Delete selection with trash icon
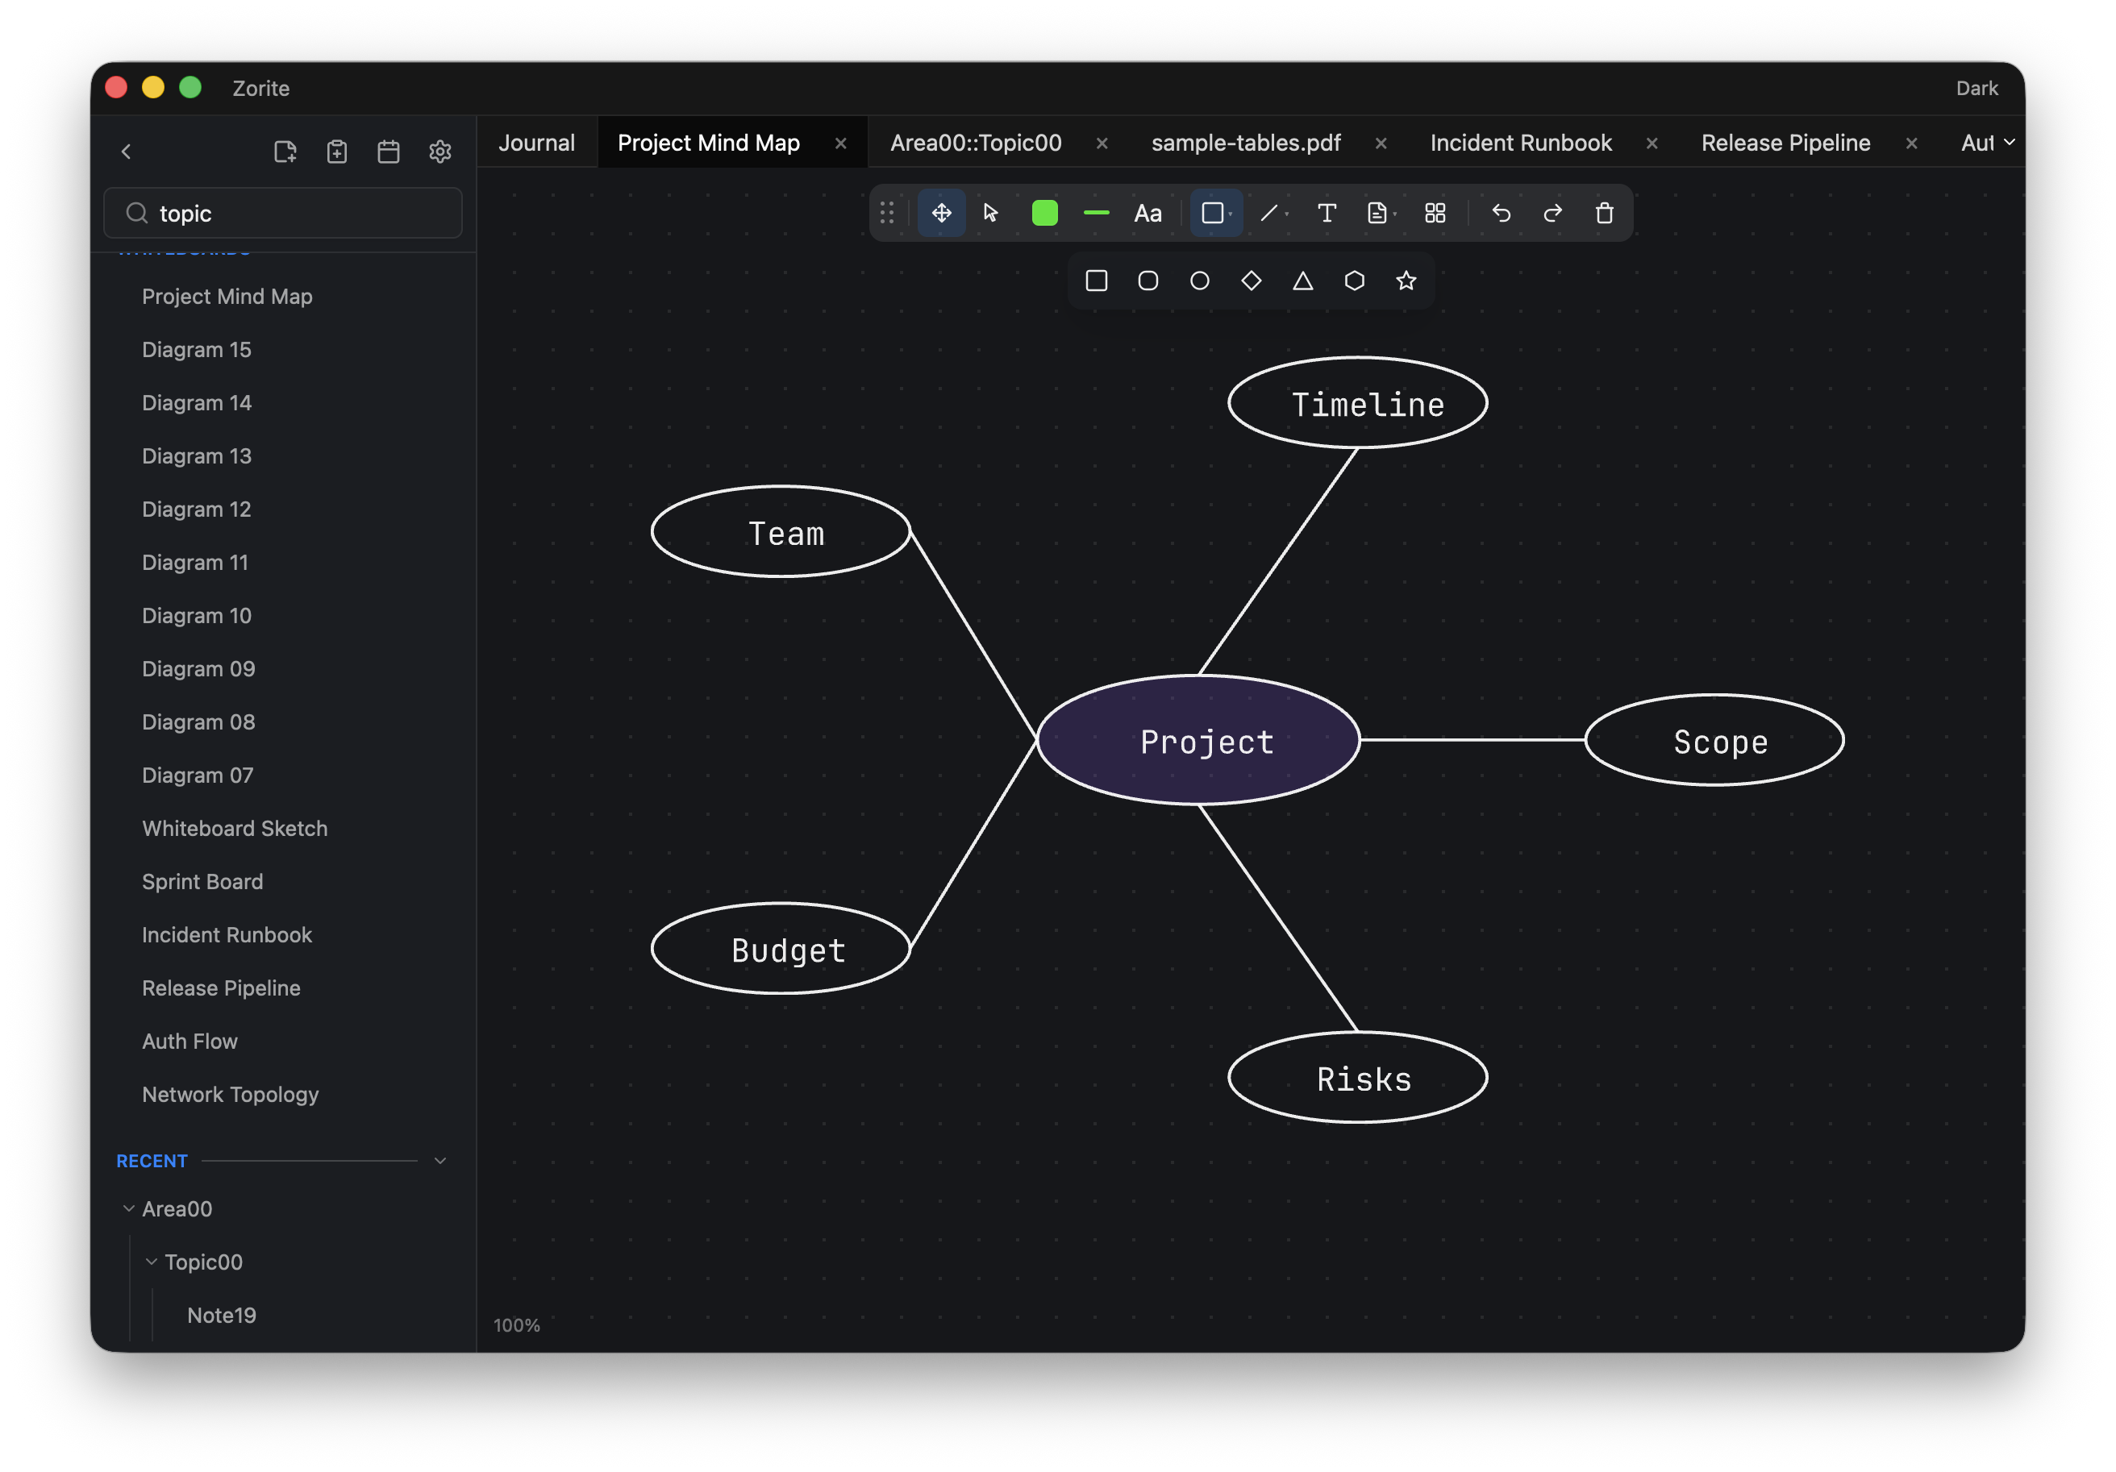The image size is (2116, 1472). [x=1604, y=213]
